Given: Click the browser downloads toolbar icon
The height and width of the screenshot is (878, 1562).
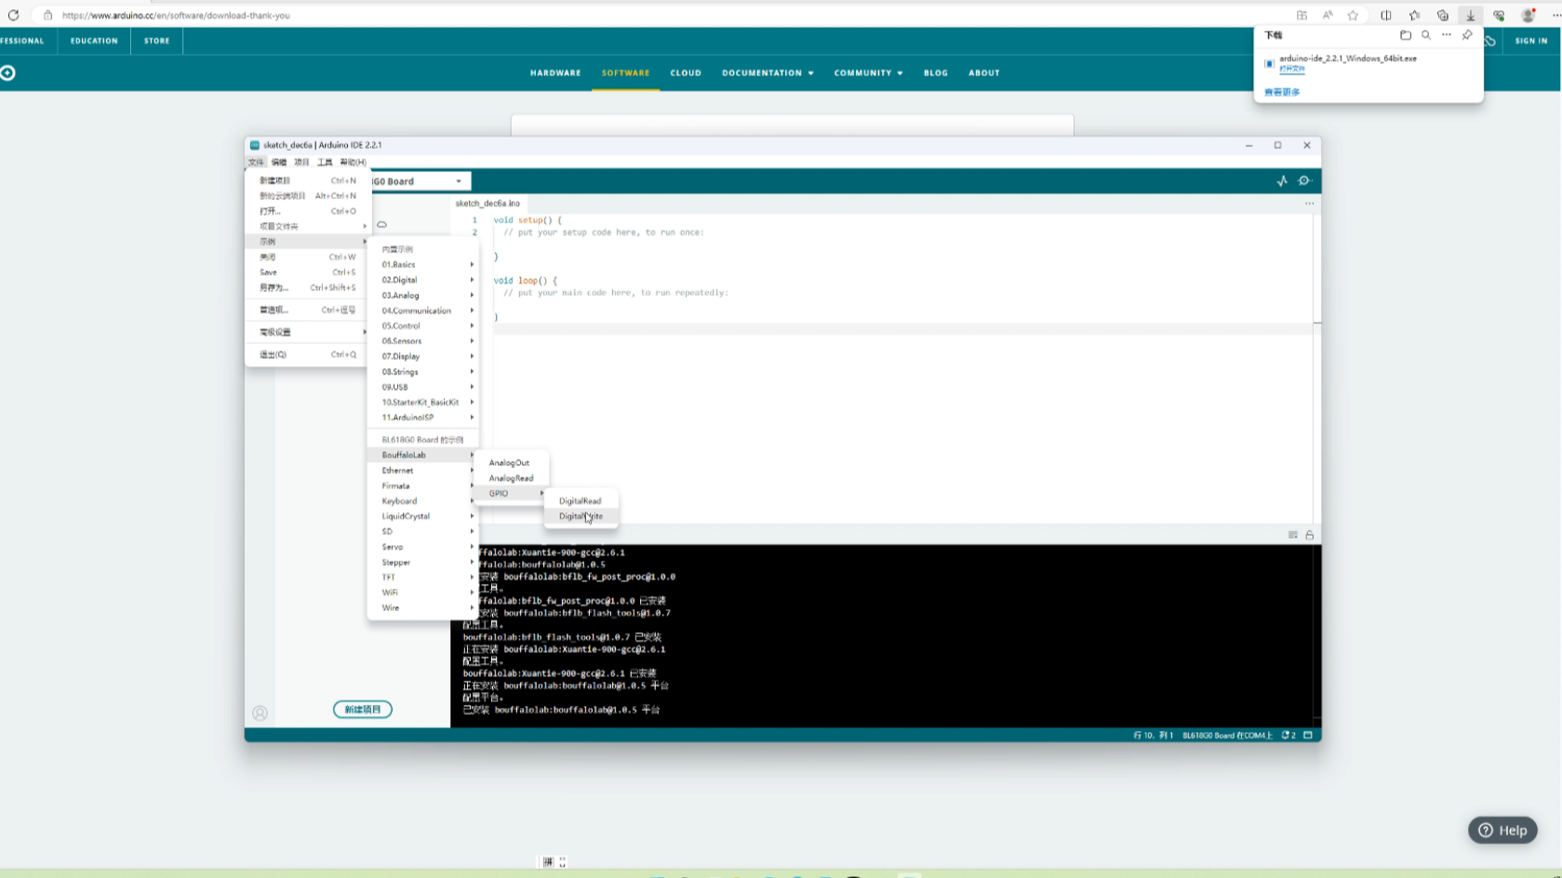Looking at the screenshot, I should click(1471, 15).
